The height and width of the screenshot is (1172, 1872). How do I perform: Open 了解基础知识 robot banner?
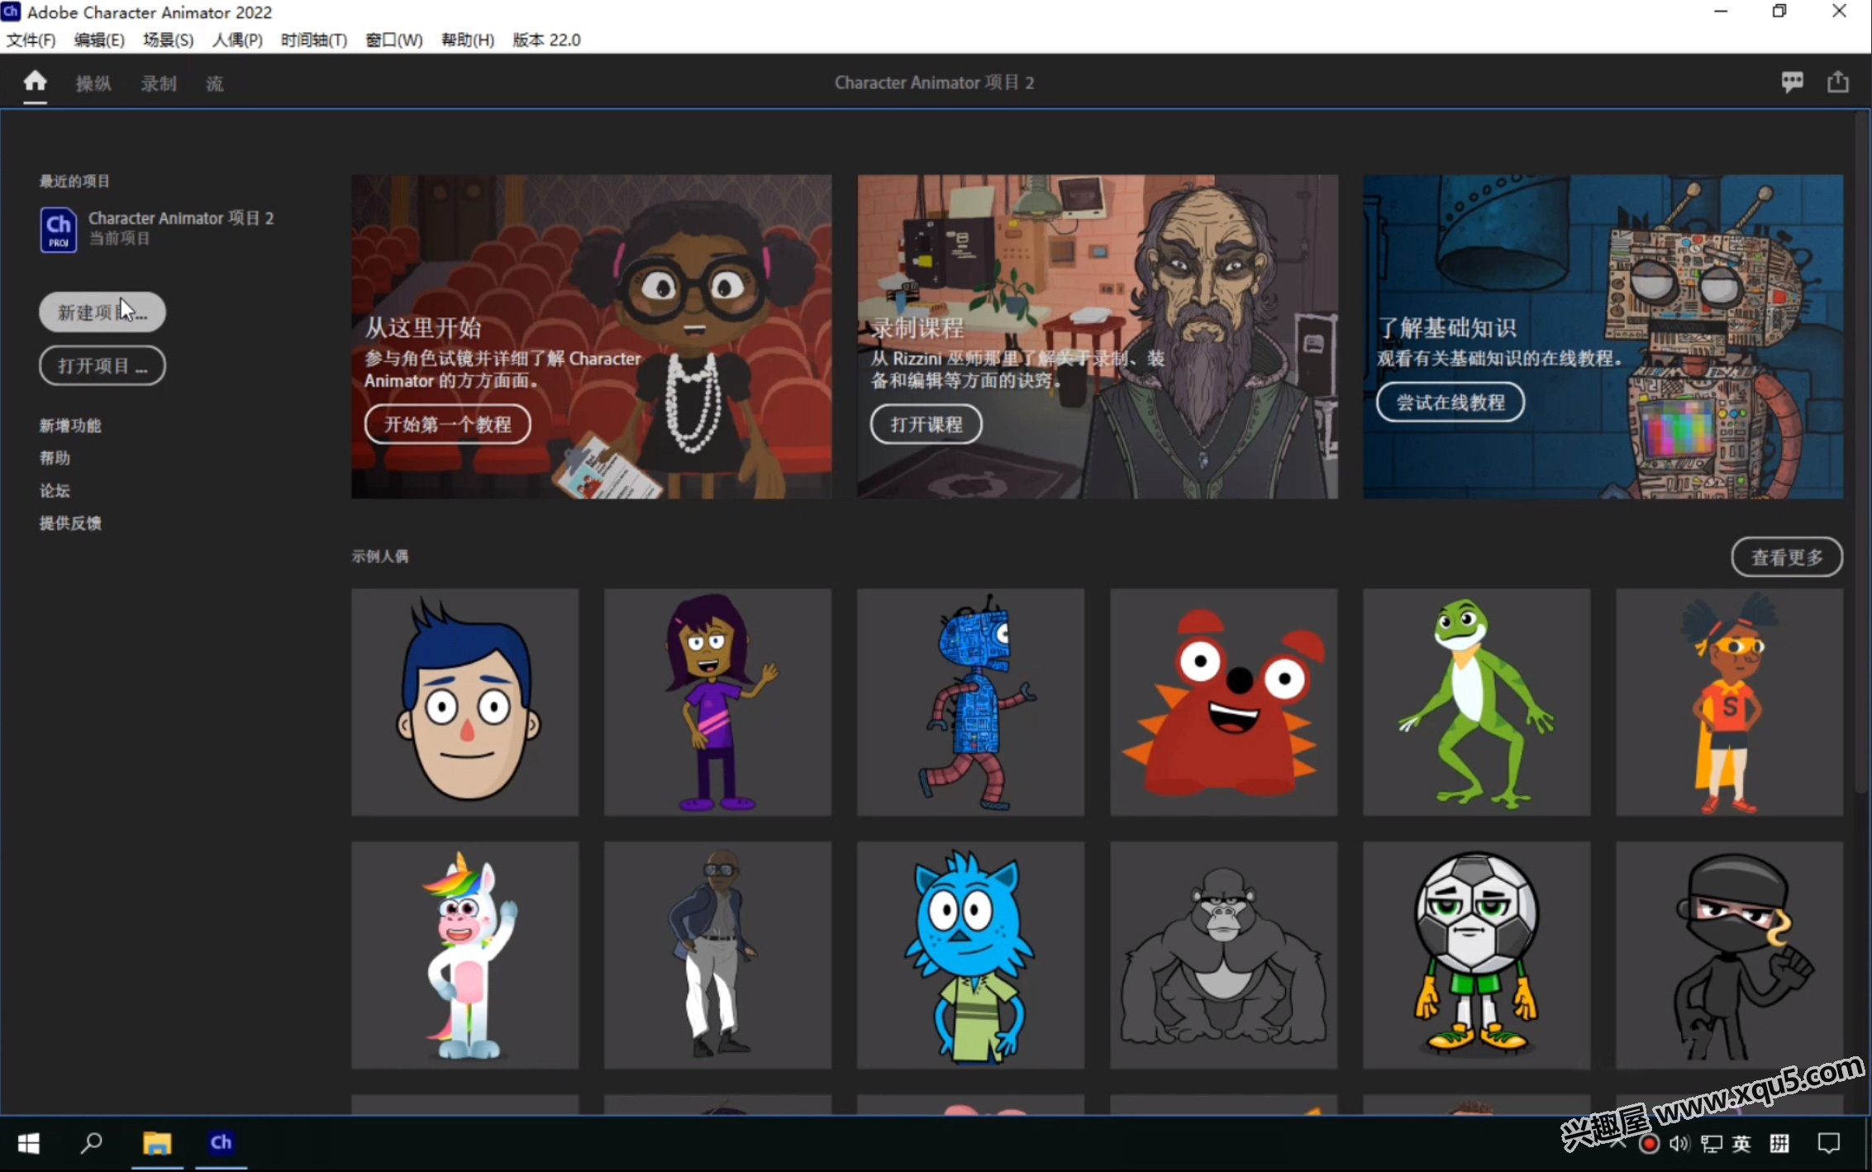click(1603, 336)
